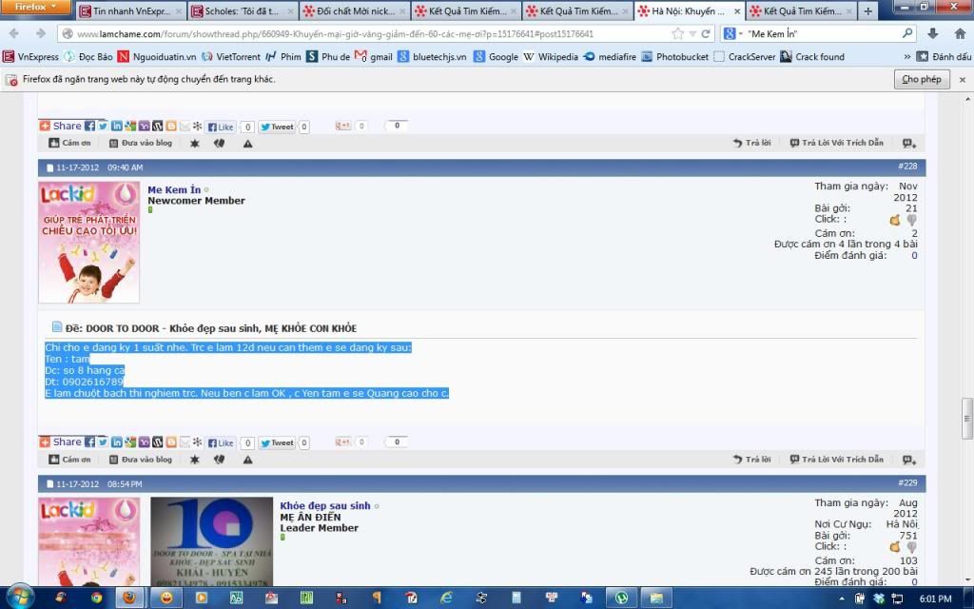974x609 pixels.
Task: Show hidden system tray icons
Action: tap(842, 599)
